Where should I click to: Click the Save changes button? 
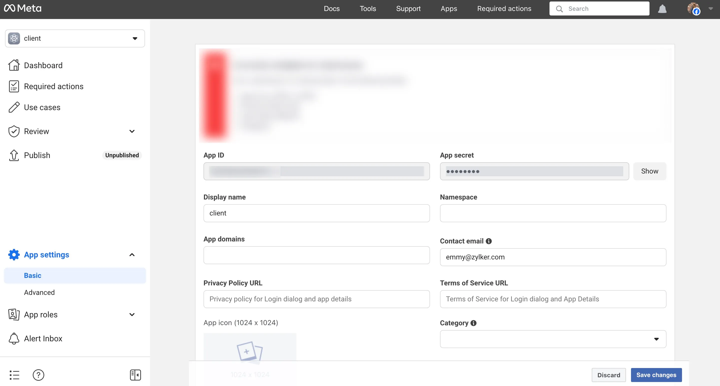tap(656, 375)
